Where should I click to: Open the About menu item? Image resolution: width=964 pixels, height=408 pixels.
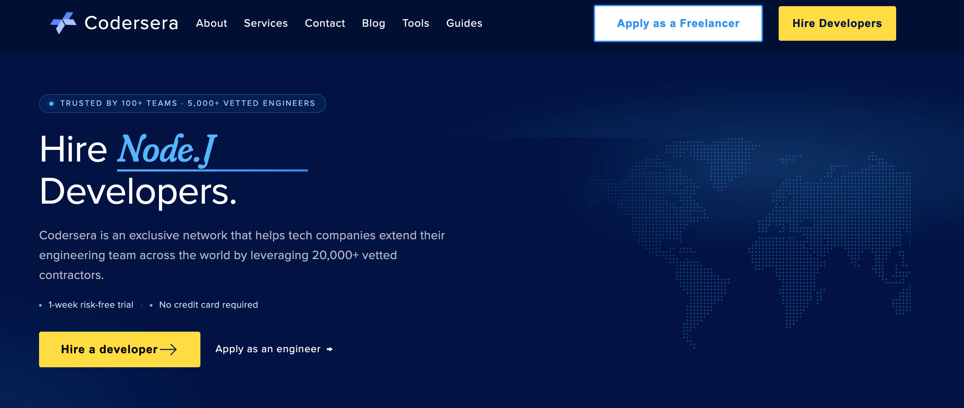211,23
